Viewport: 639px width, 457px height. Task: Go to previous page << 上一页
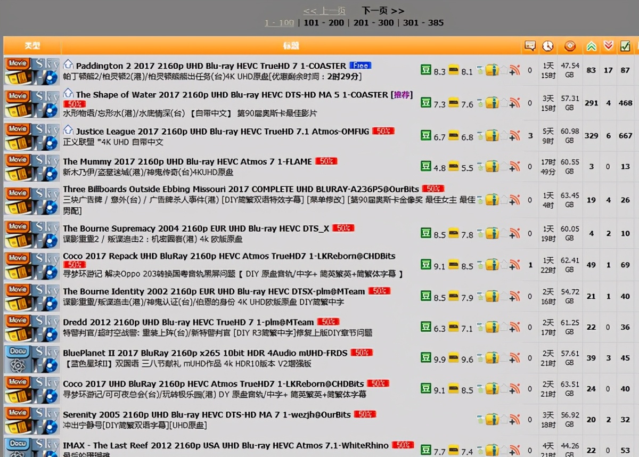point(324,11)
